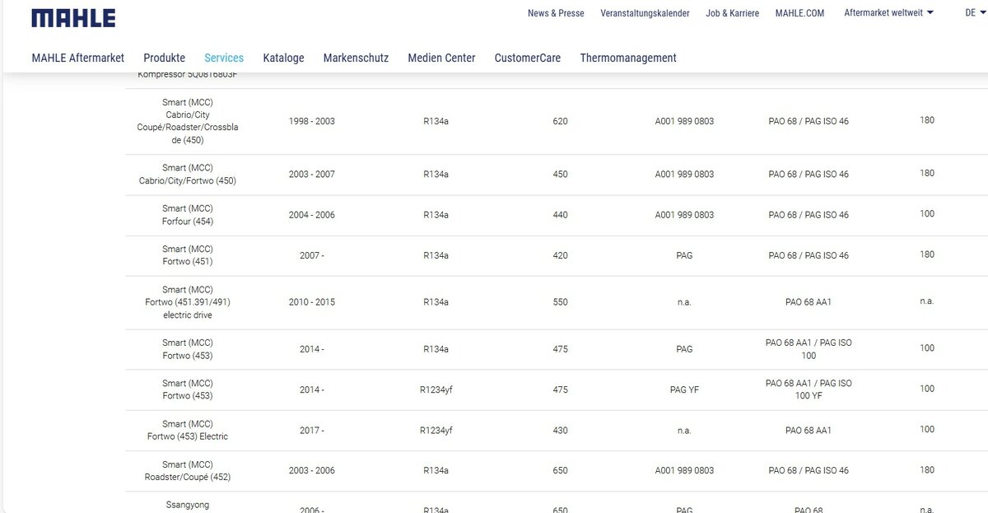
Task: Expand the Aftermarket weltweit dropdown
Action: click(x=888, y=13)
